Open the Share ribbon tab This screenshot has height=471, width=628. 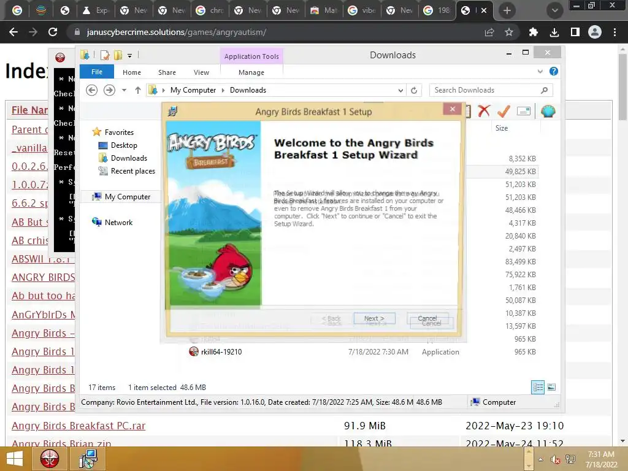(x=167, y=72)
